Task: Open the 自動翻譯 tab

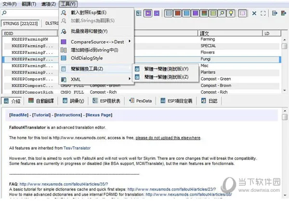Action: click(41, 101)
